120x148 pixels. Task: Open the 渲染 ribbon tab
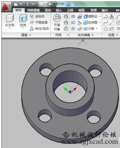click(x=48, y=10)
